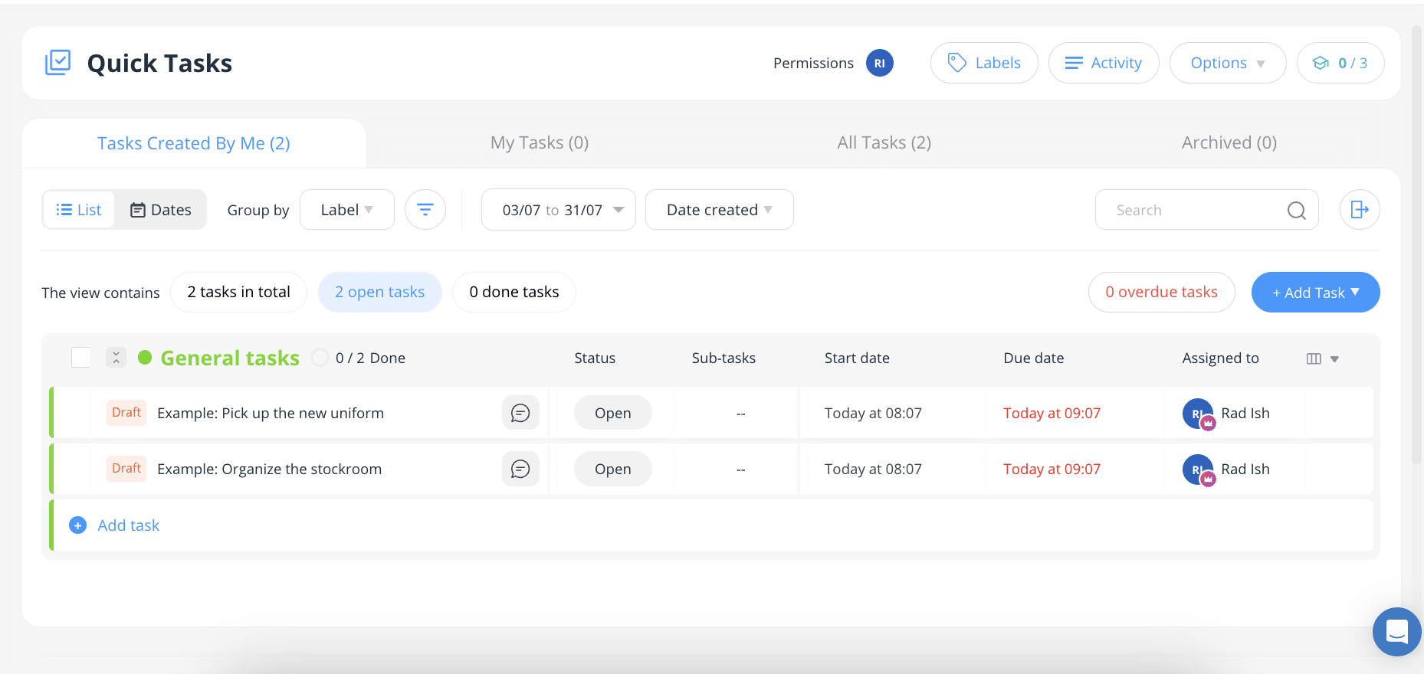The image size is (1424, 674).
Task: Check the General tasks select-all checkbox
Action: [x=80, y=358]
